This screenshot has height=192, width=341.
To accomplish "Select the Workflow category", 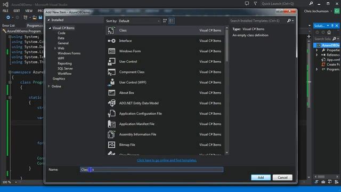I will pos(64,74).
